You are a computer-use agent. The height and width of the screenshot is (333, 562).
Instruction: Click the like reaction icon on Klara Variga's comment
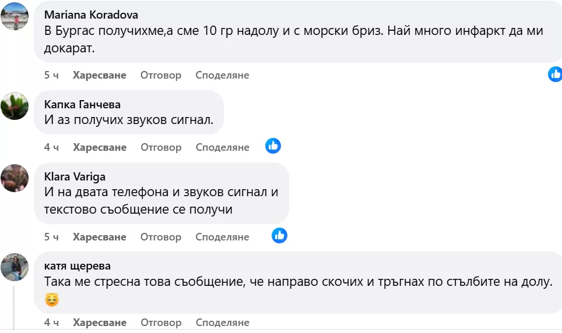coord(280,236)
